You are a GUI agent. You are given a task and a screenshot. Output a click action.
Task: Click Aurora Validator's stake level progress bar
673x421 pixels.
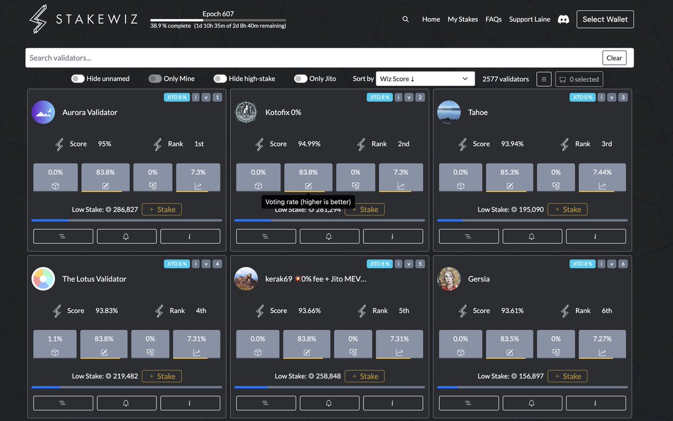(127, 221)
